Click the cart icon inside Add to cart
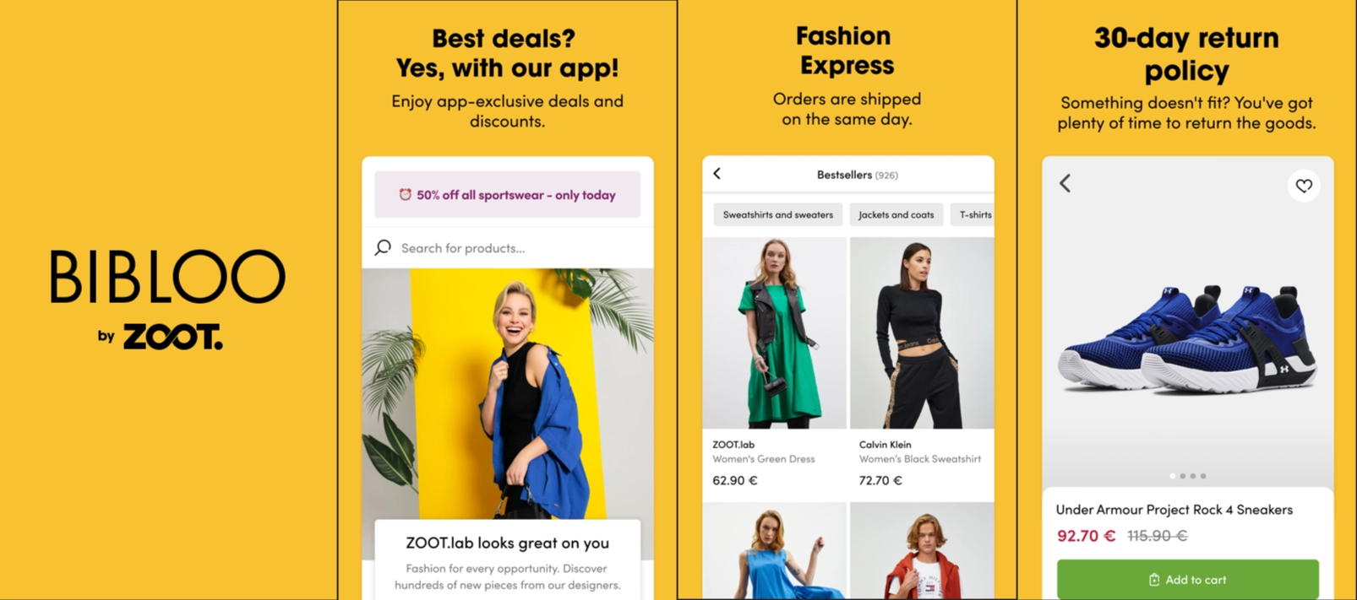The image size is (1357, 600). click(x=1154, y=580)
